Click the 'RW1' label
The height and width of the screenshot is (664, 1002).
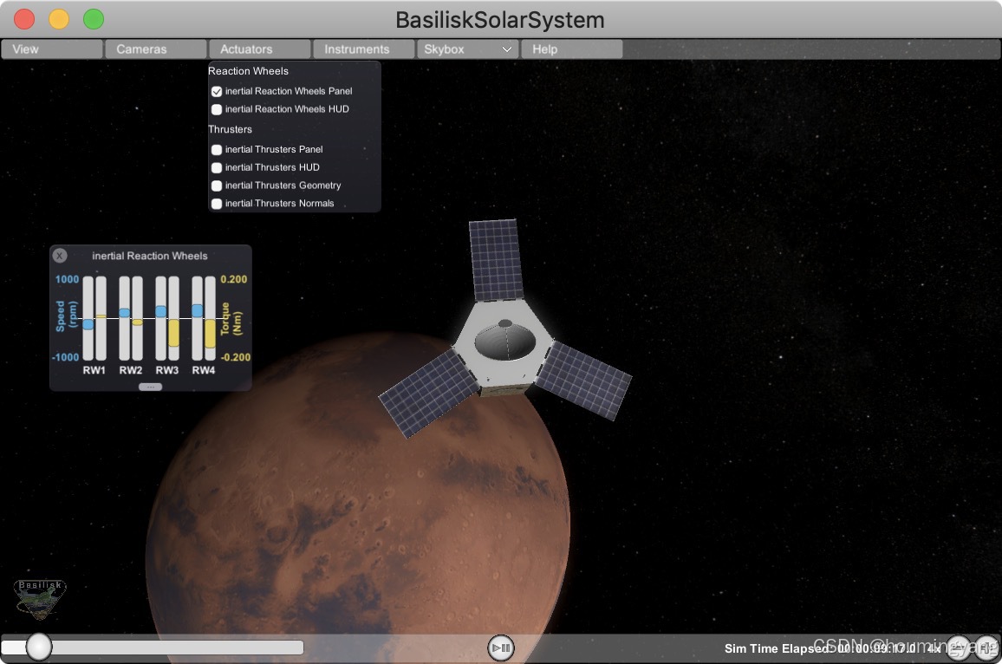tap(94, 370)
